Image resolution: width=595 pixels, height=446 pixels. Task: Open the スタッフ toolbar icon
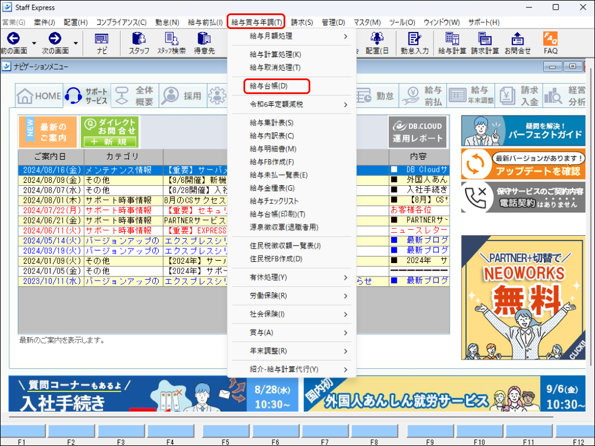139,43
